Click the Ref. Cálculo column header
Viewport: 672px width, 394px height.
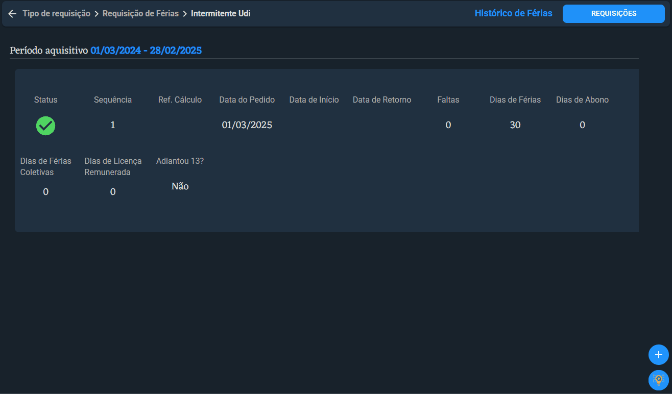click(x=180, y=100)
